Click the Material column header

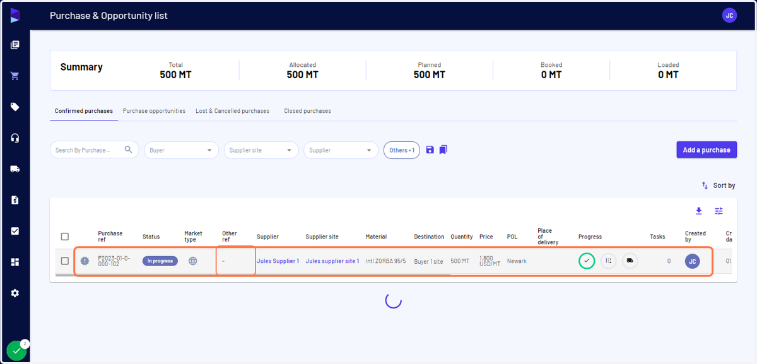click(x=376, y=237)
